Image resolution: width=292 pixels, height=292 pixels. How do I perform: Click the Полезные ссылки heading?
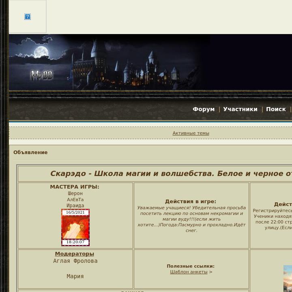pos(191,266)
